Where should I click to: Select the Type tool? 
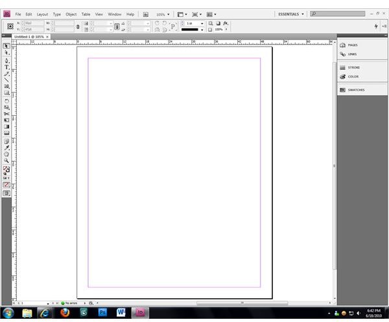point(6,67)
